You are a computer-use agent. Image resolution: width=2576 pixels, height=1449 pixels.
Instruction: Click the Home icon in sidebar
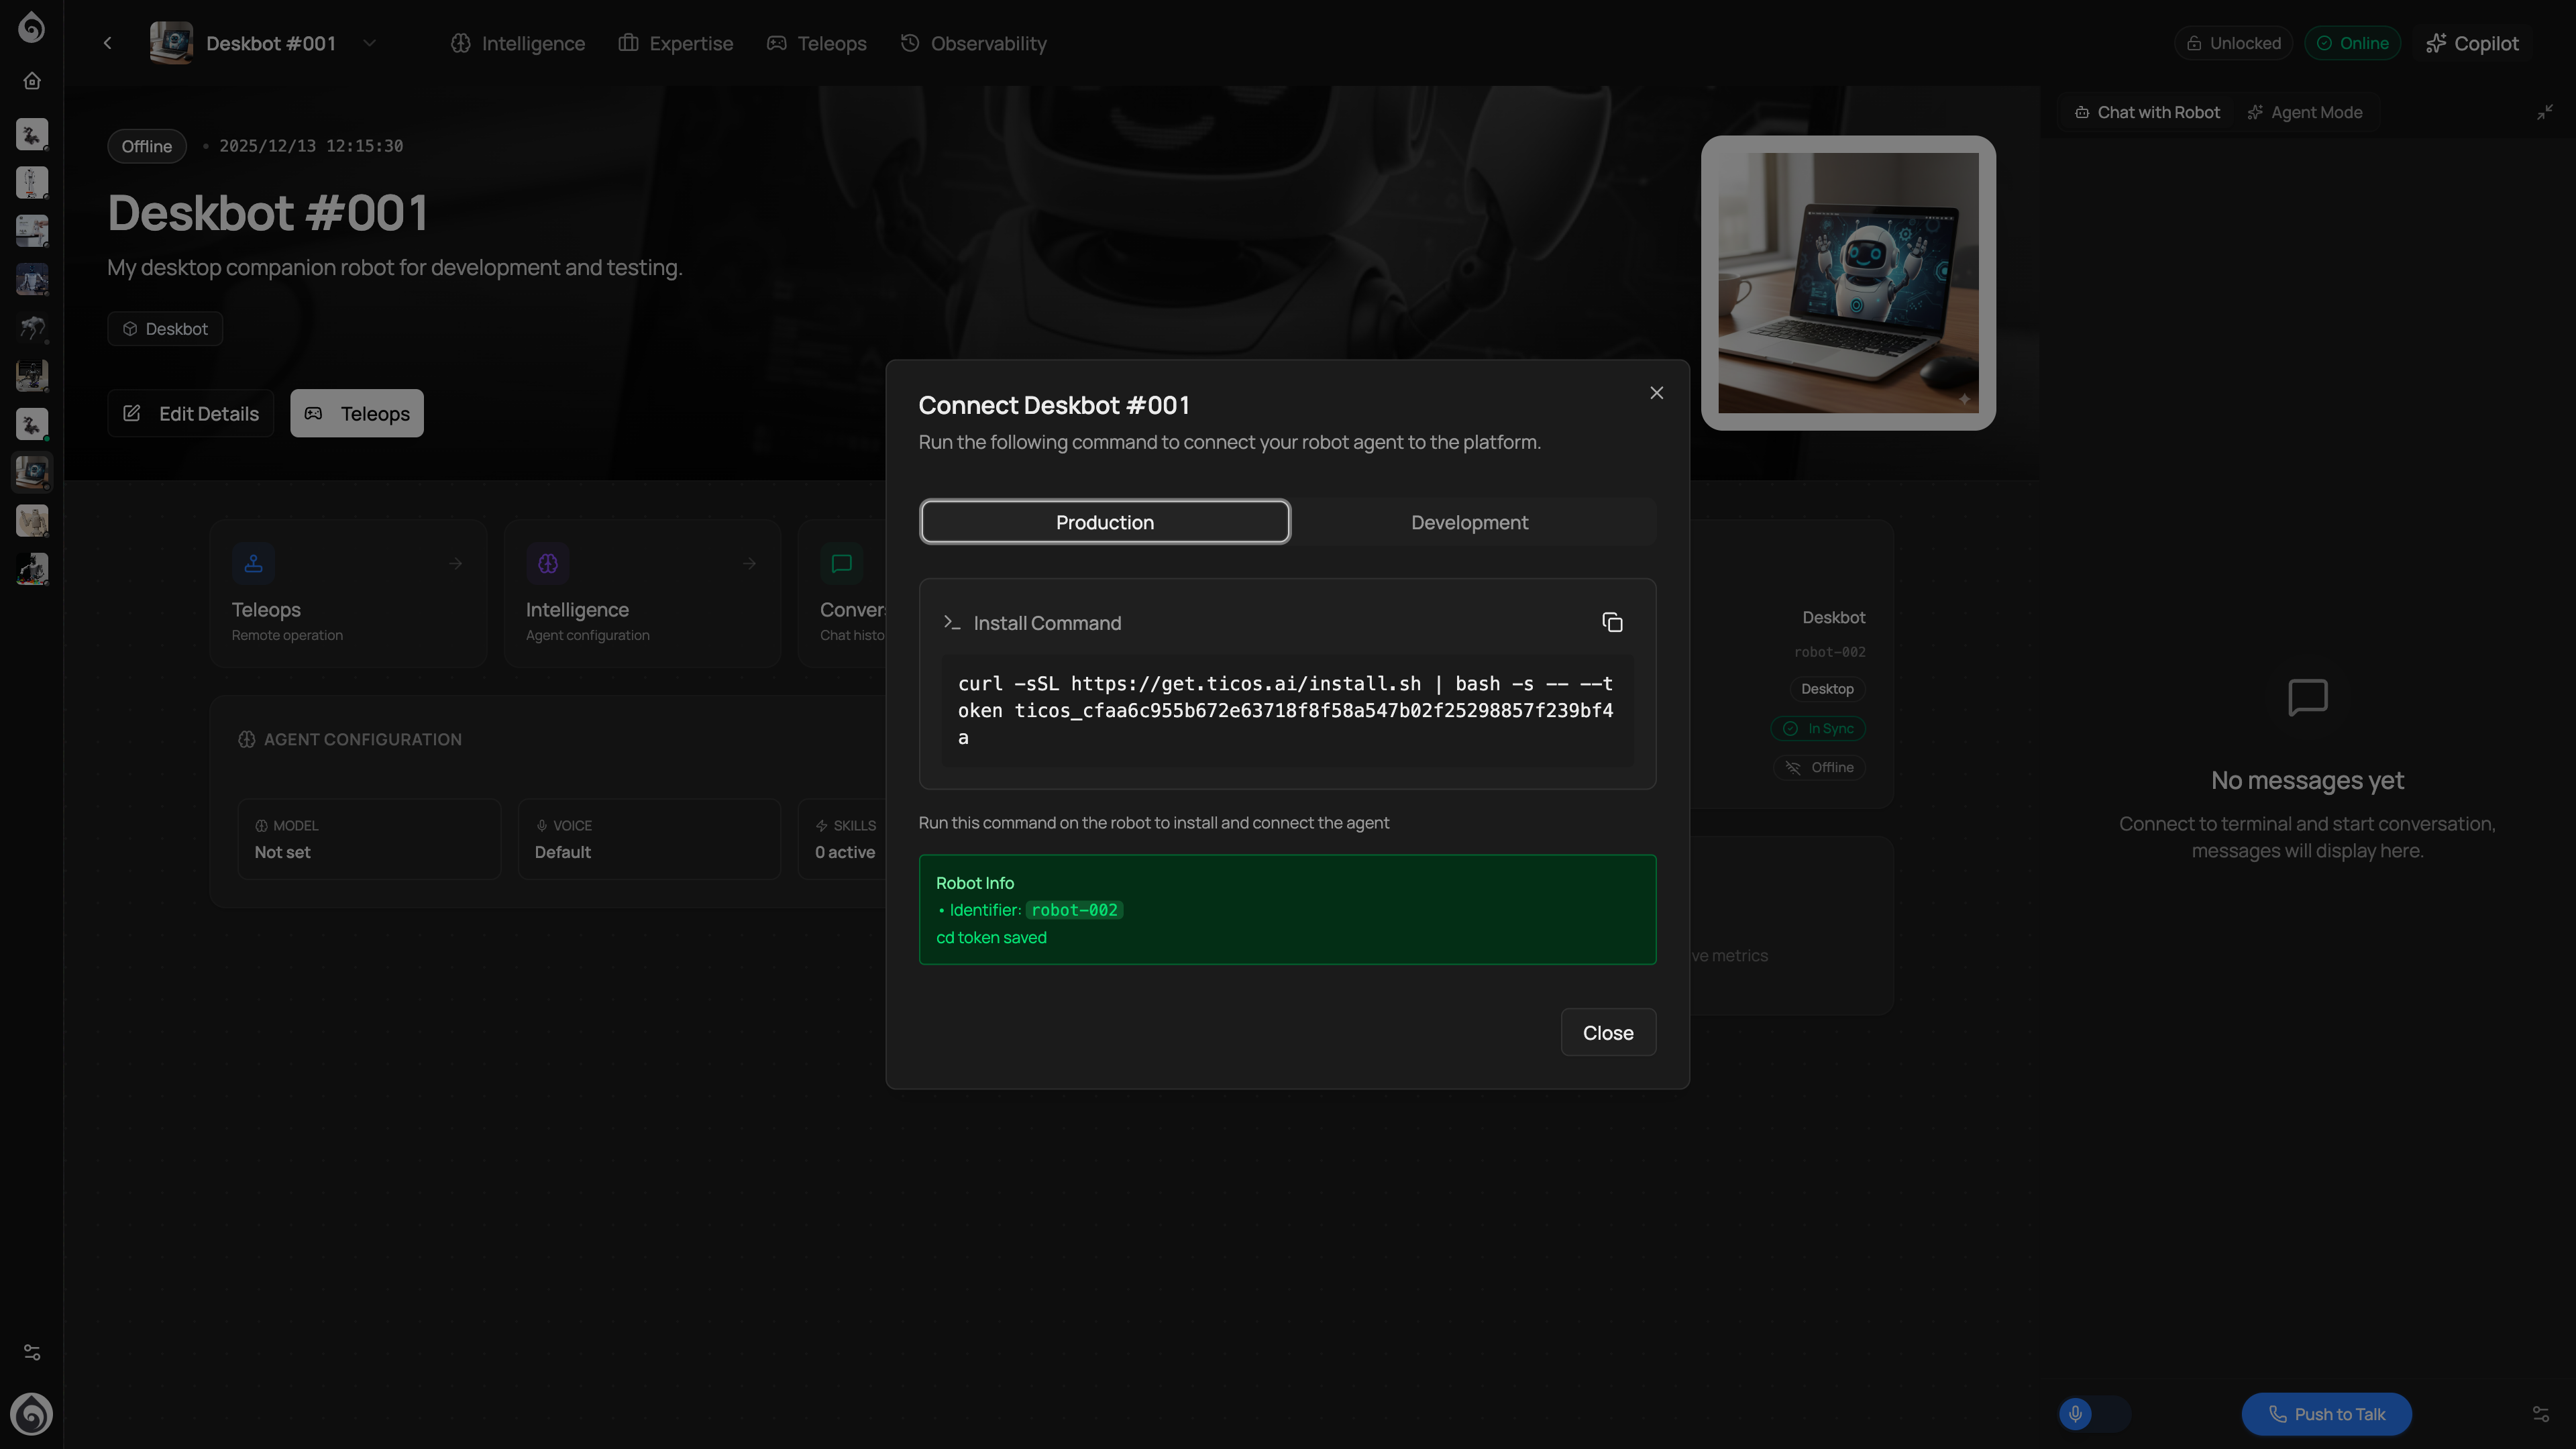click(32, 81)
